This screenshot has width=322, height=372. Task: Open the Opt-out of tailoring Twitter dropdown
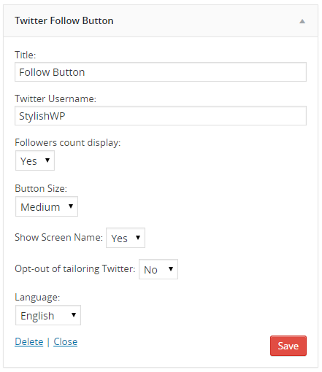pyautogui.click(x=158, y=269)
